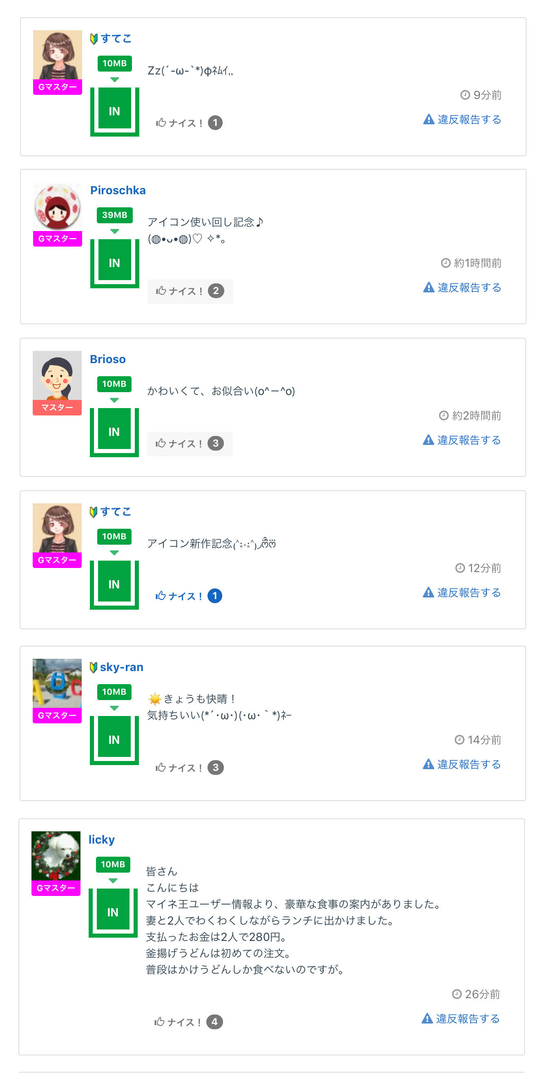Click Brioso's avatar image

point(57,375)
